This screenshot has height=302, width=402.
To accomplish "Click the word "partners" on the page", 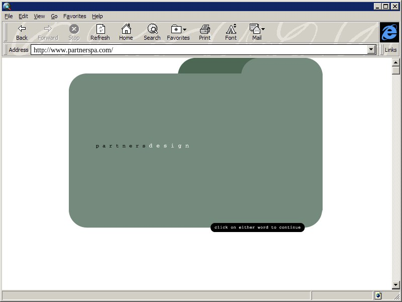I will (121, 146).
